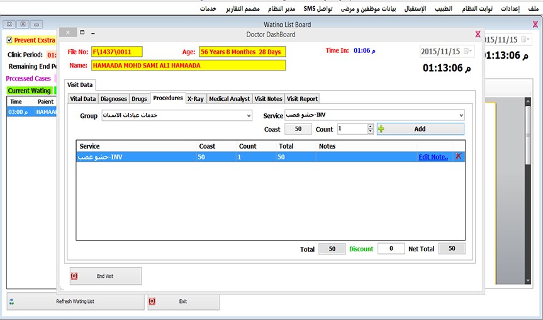
Task: Click the red End Visit icon
Action: tap(74, 276)
